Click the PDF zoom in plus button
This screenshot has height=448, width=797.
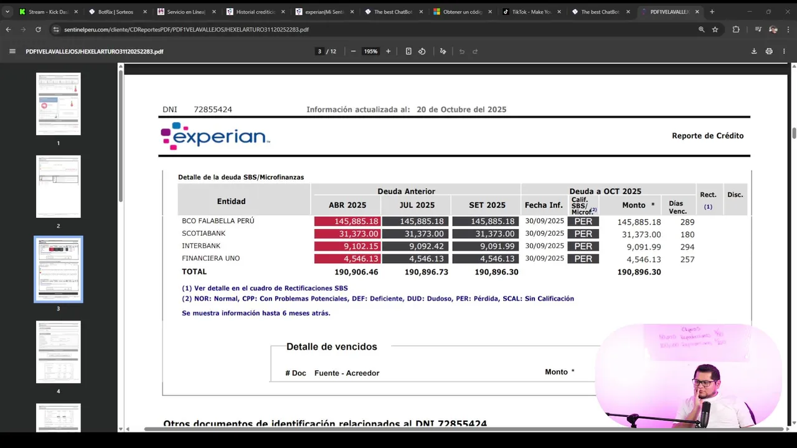[388, 52]
